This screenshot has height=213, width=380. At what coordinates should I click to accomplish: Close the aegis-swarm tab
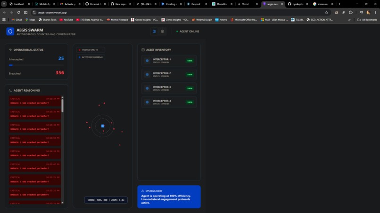click(282, 4)
